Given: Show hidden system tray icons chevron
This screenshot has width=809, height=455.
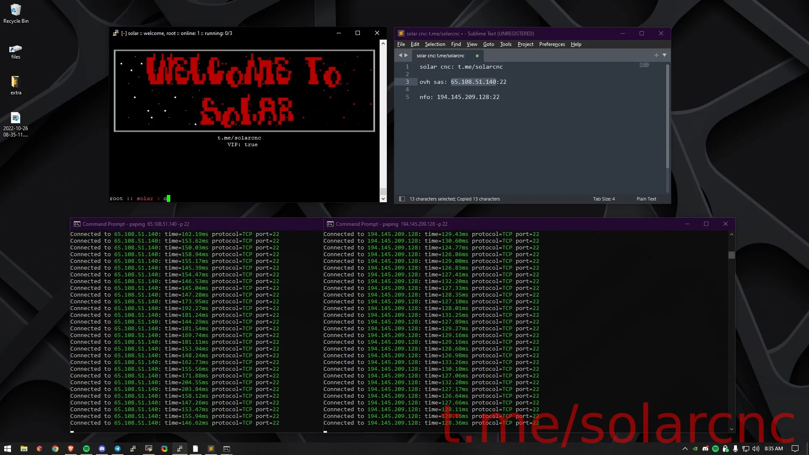Looking at the screenshot, I should coord(685,449).
